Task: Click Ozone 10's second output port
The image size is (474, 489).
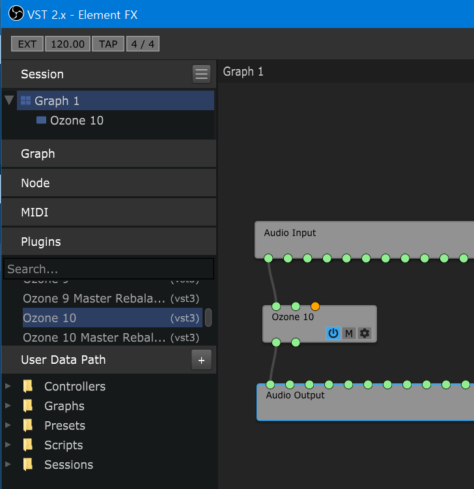Action: pos(296,342)
